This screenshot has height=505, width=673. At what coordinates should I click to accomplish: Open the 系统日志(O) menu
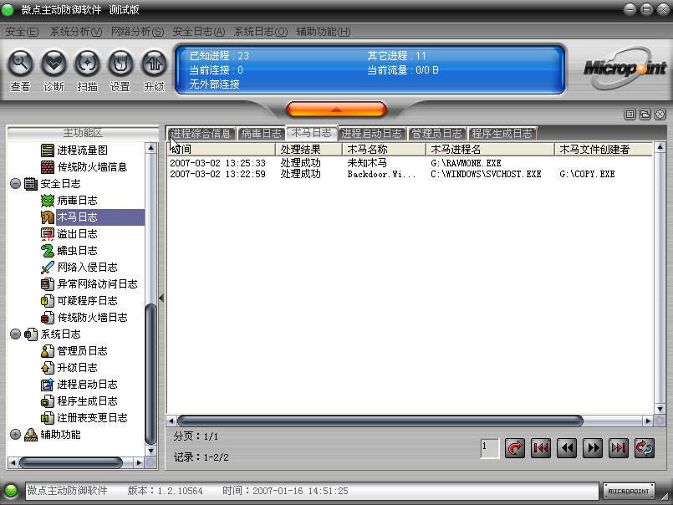tap(261, 32)
